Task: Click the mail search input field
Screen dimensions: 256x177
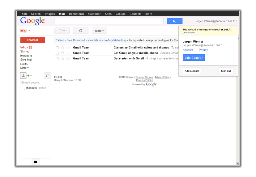Action: tap(107, 21)
